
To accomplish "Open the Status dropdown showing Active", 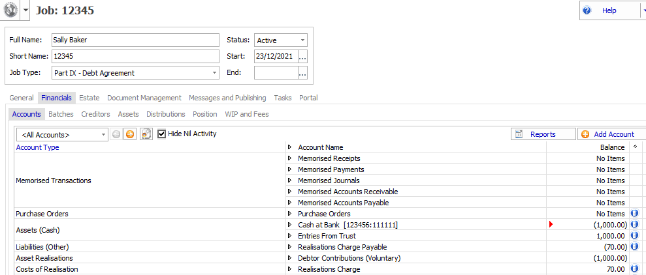I will 281,40.
